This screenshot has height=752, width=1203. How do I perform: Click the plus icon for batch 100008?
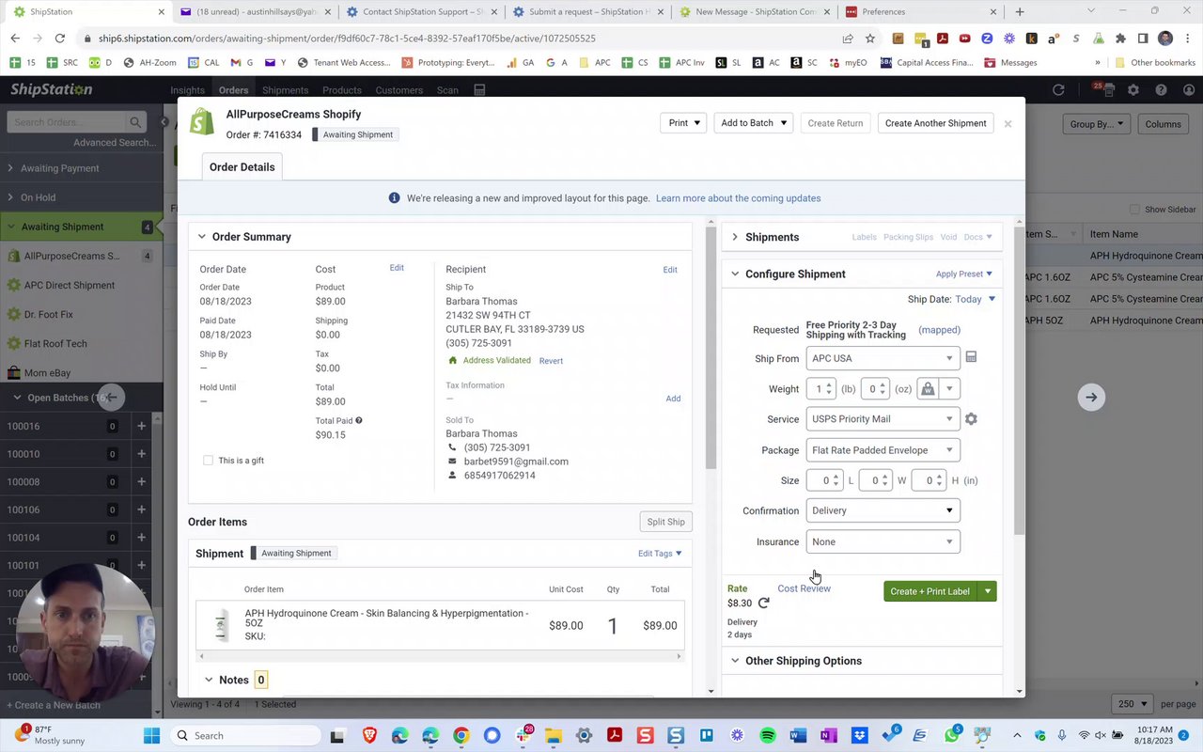141,482
